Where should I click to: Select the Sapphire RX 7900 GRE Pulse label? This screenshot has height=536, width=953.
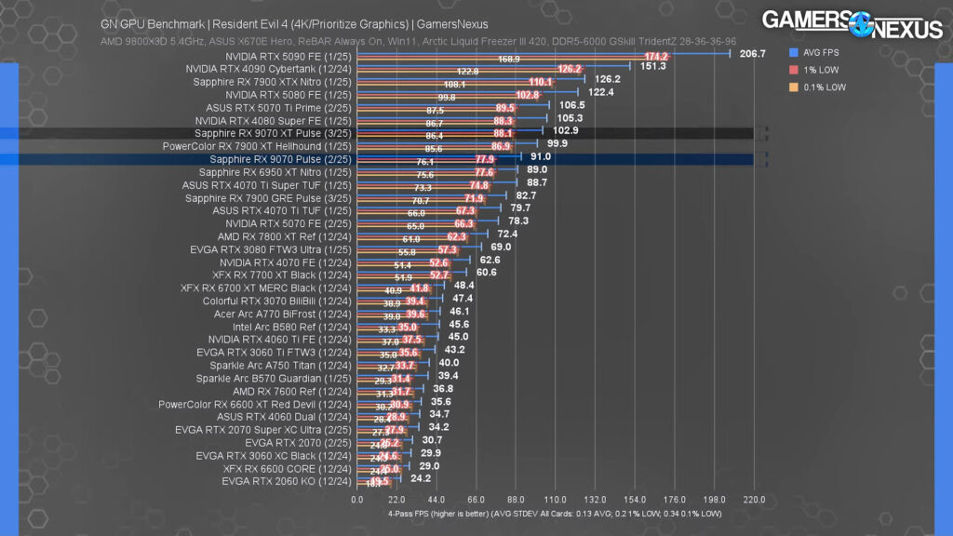pyautogui.click(x=269, y=199)
